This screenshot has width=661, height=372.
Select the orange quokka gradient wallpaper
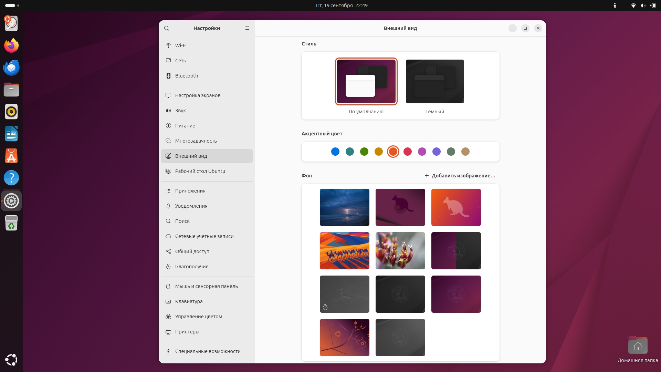pos(456,207)
